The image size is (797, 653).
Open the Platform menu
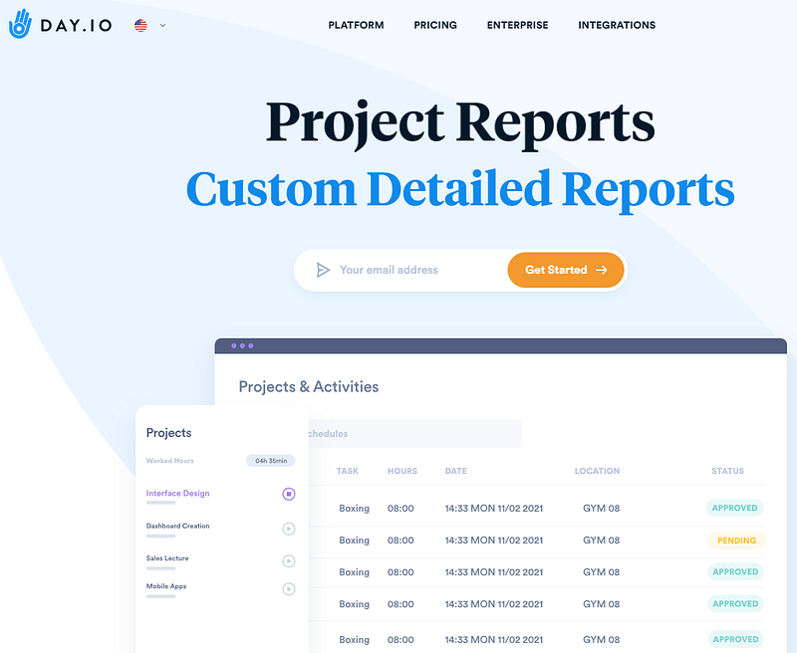(356, 25)
